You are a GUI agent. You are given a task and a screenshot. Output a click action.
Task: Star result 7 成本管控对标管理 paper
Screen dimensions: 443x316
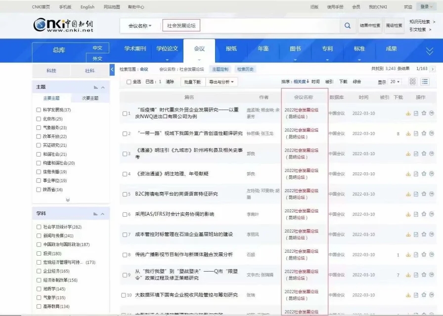coord(424,234)
